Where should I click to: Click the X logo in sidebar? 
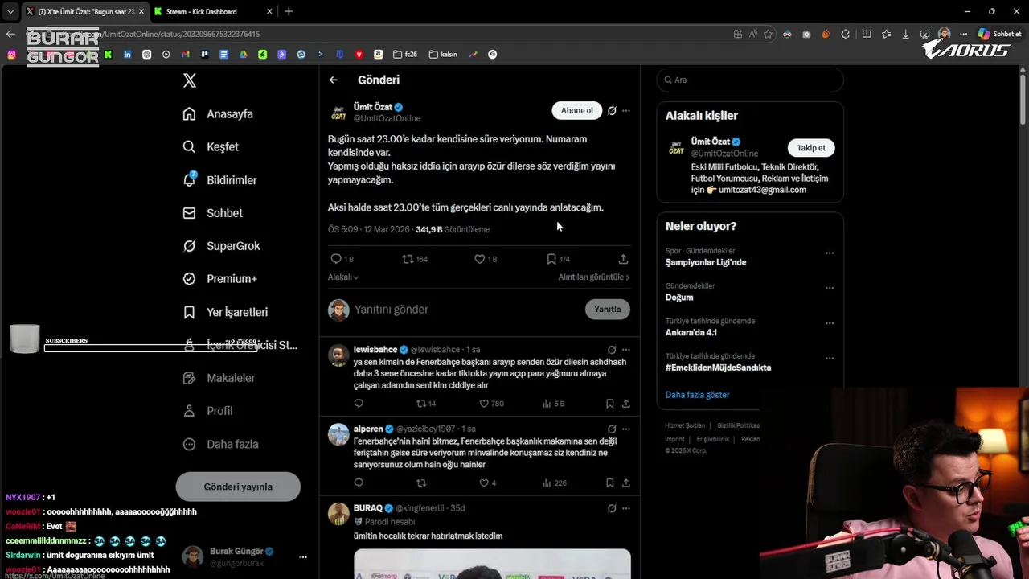coord(190,80)
